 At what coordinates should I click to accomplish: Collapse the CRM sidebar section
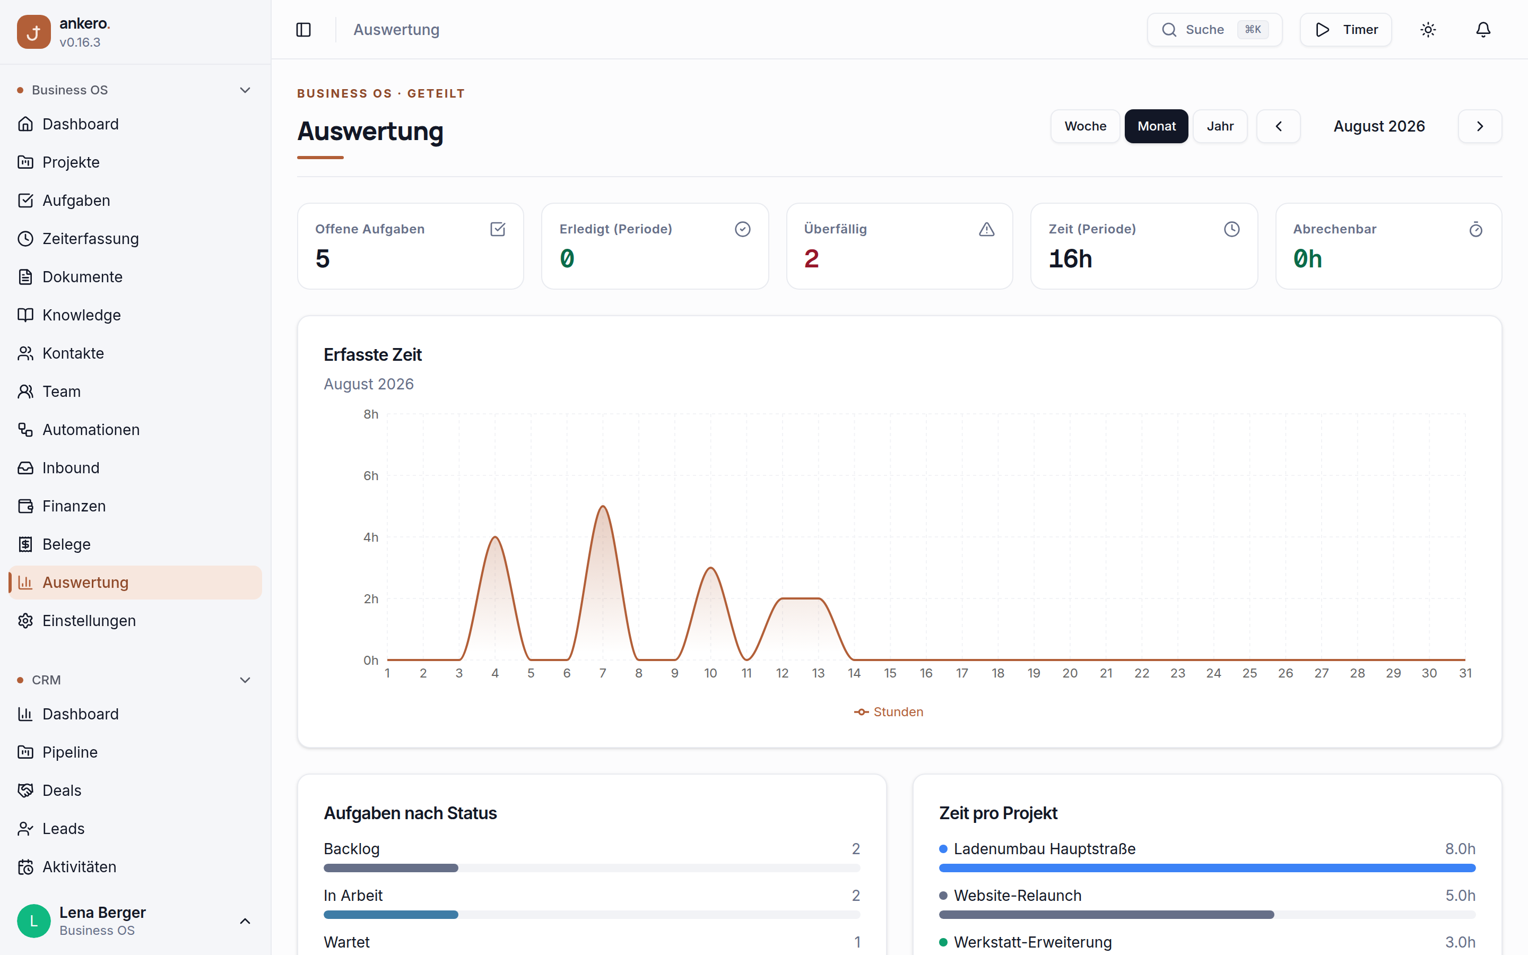point(246,680)
